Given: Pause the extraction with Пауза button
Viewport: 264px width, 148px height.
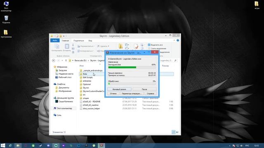Looking at the screenshot, I should tap(144, 89).
